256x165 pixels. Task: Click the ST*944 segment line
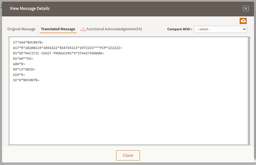(x=28, y=42)
